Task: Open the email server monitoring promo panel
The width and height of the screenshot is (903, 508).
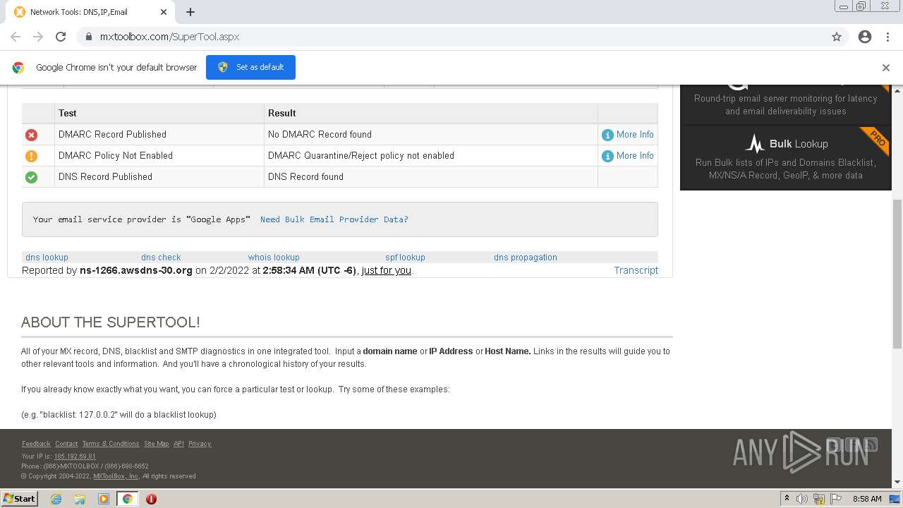Action: pyautogui.click(x=785, y=104)
